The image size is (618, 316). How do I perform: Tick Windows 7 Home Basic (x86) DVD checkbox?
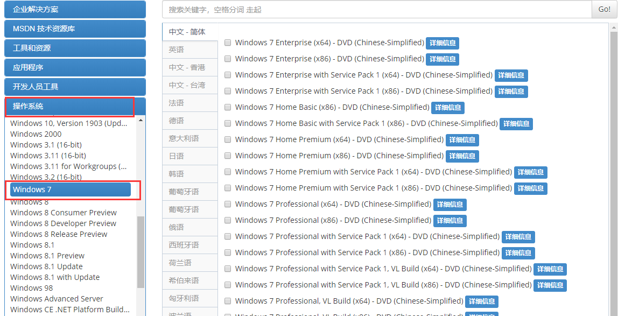[228, 107]
